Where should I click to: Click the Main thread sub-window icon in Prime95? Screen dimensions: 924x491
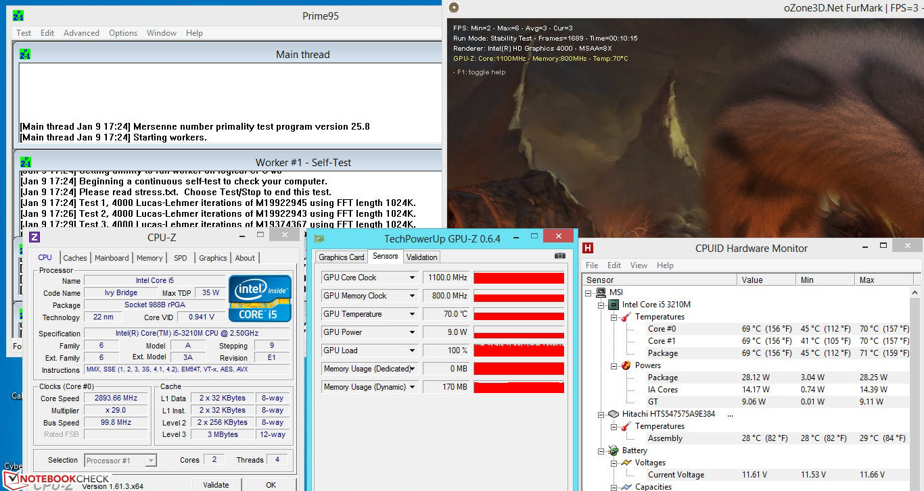point(25,54)
